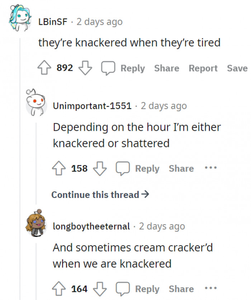Report LBinSF's comment

[203, 68]
